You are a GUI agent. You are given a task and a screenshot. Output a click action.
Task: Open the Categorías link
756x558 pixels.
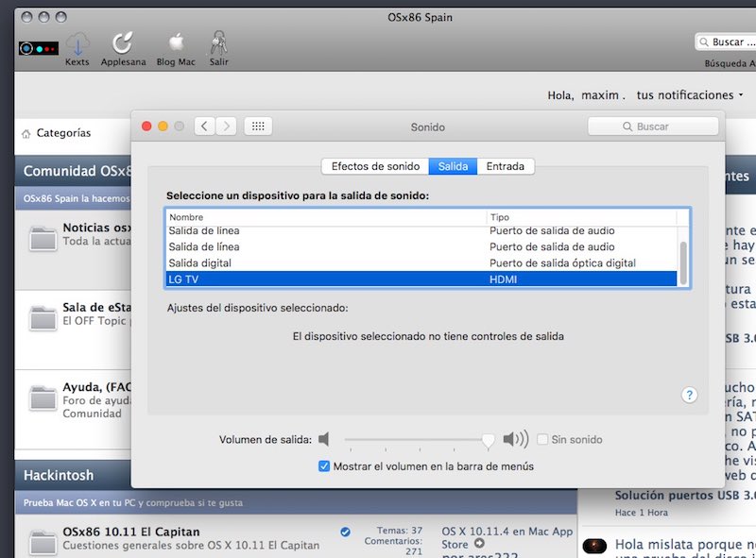pos(63,133)
